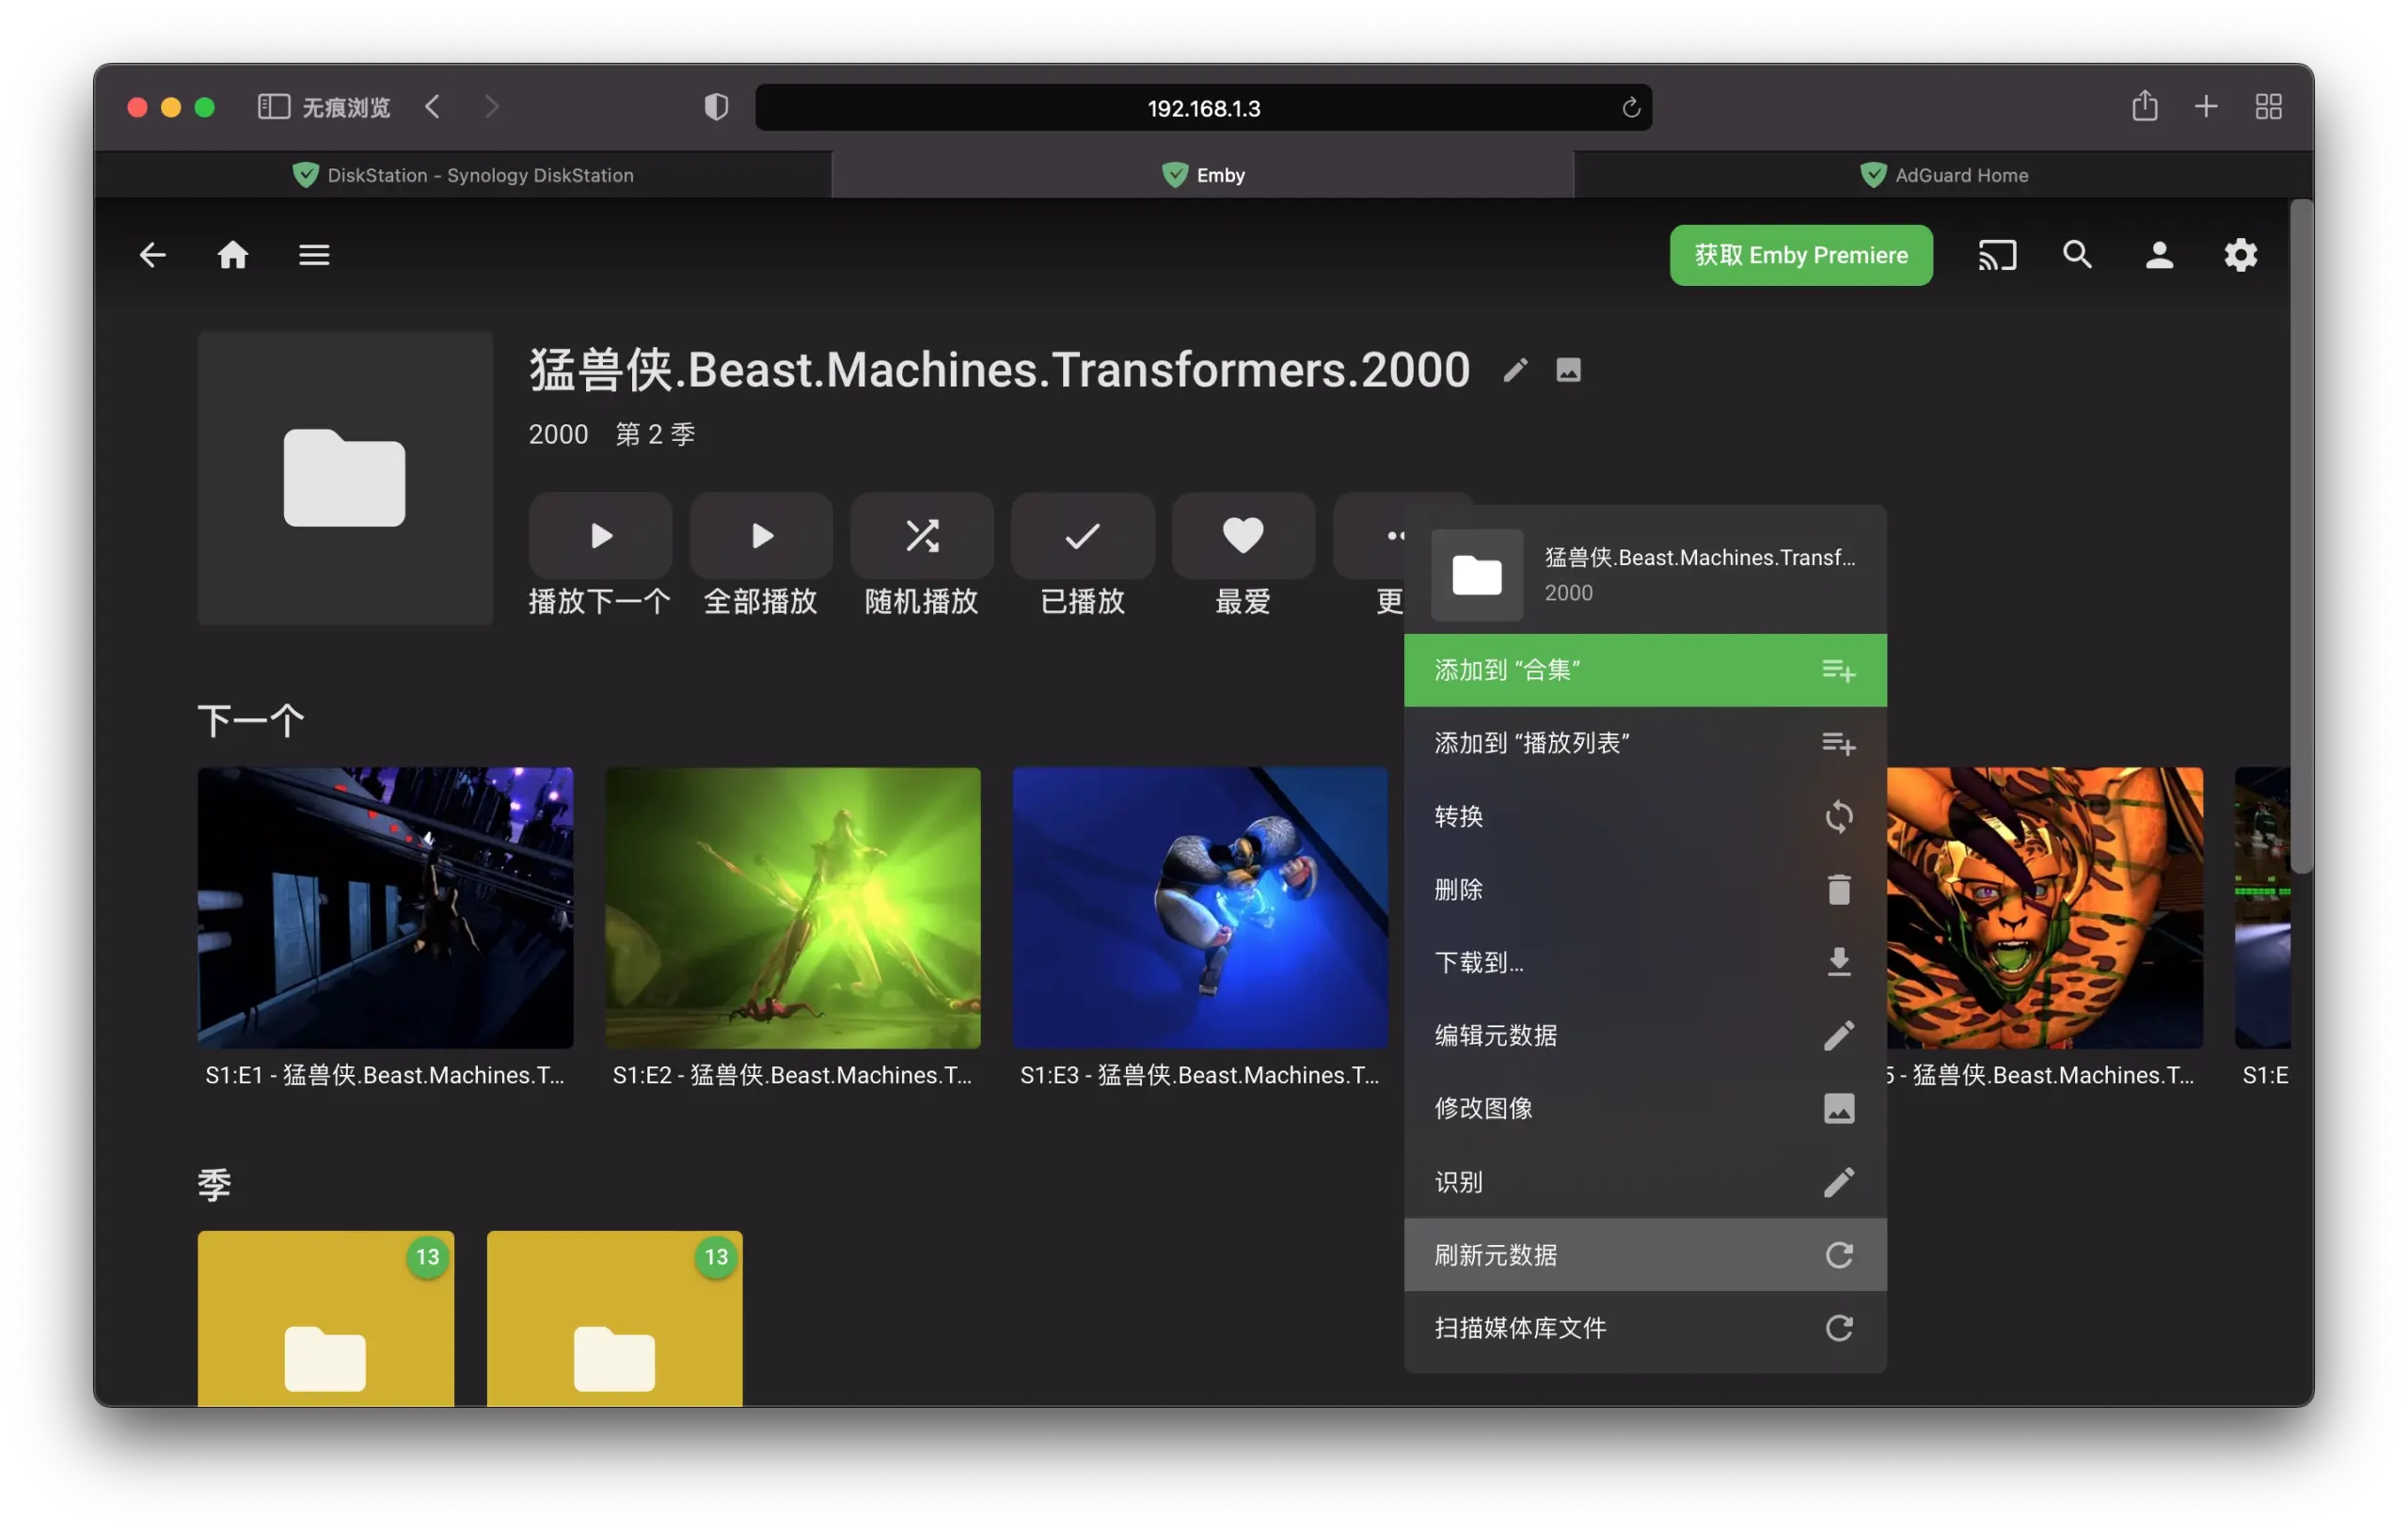Click the 随机播放 shuffle button

point(922,536)
